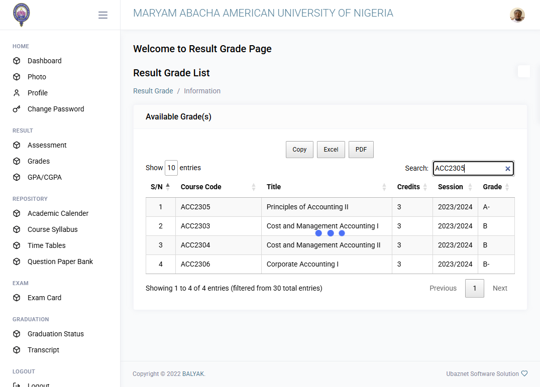Click the person icon beside Profile
Screen dimensions: 540x387
tap(17, 93)
